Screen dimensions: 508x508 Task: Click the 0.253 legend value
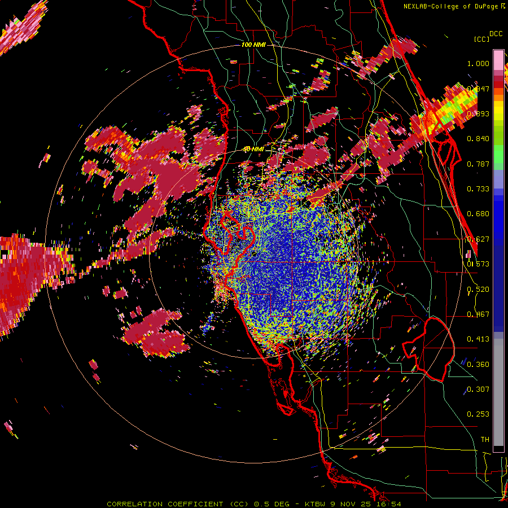pos(478,414)
